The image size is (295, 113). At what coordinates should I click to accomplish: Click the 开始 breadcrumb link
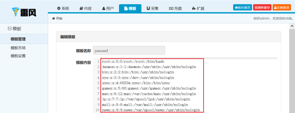[x=57, y=18]
